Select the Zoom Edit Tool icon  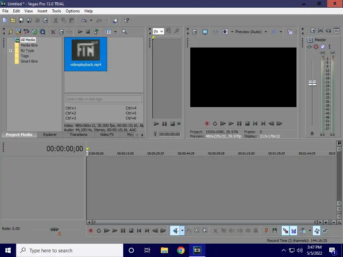[205, 231]
